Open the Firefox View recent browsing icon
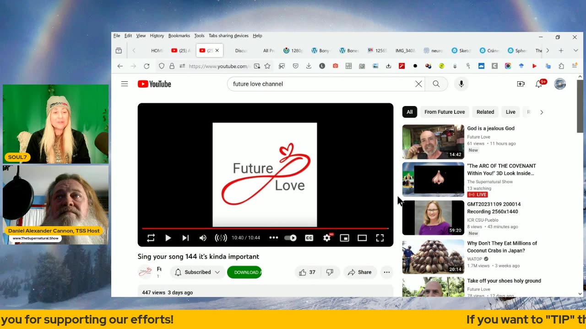The image size is (586, 329). (119, 51)
